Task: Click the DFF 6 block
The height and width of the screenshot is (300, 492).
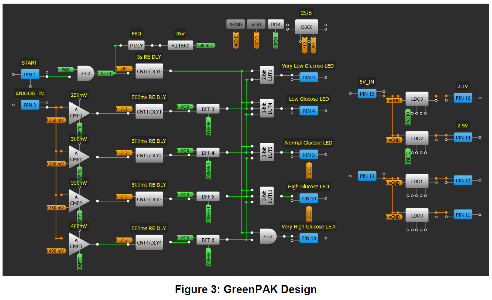Action: tap(208, 240)
